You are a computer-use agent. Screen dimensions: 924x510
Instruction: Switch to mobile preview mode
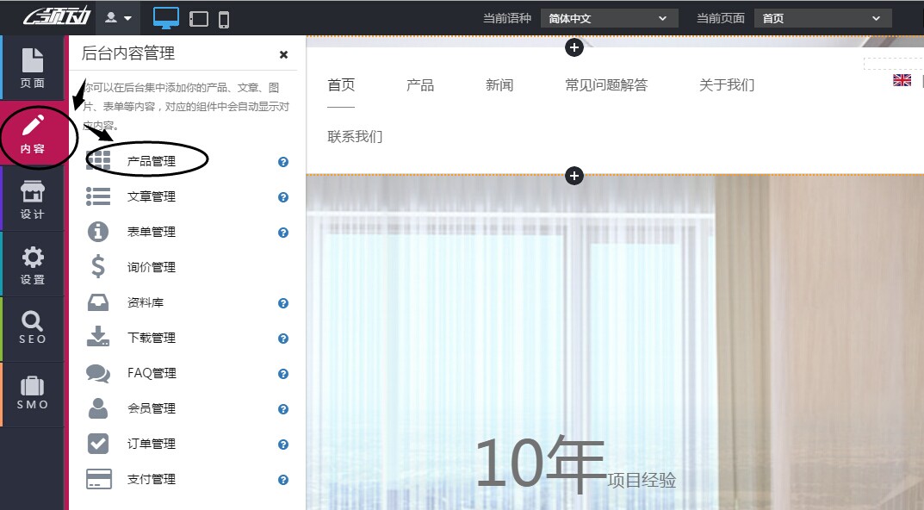click(220, 16)
